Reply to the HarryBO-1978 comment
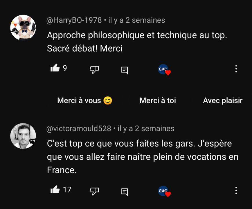The height and width of the screenshot is (209, 252). [125, 70]
